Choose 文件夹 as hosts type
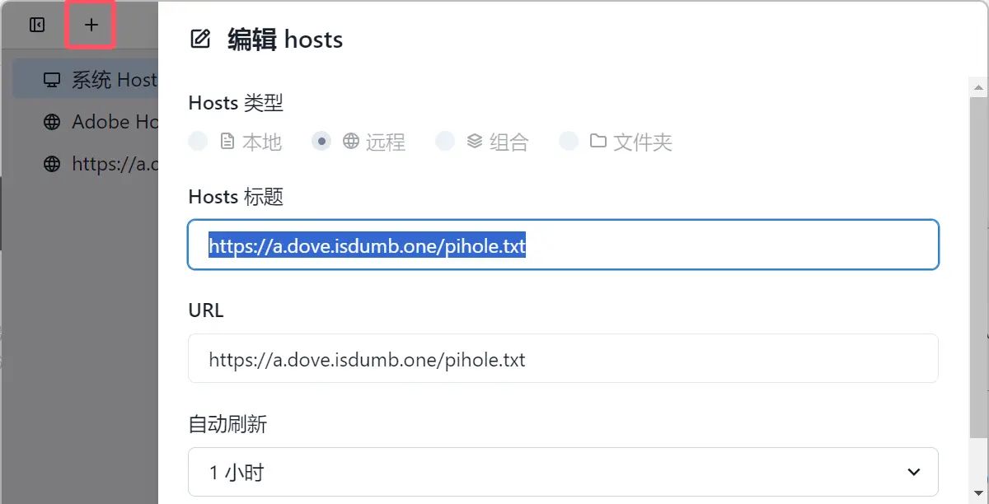 [569, 141]
